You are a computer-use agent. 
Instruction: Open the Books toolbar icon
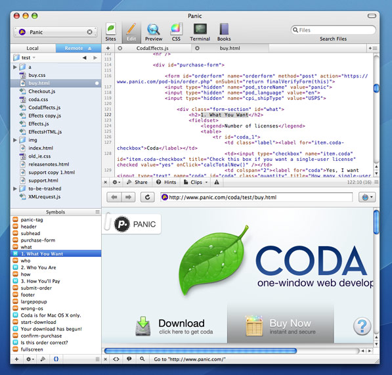224,32
